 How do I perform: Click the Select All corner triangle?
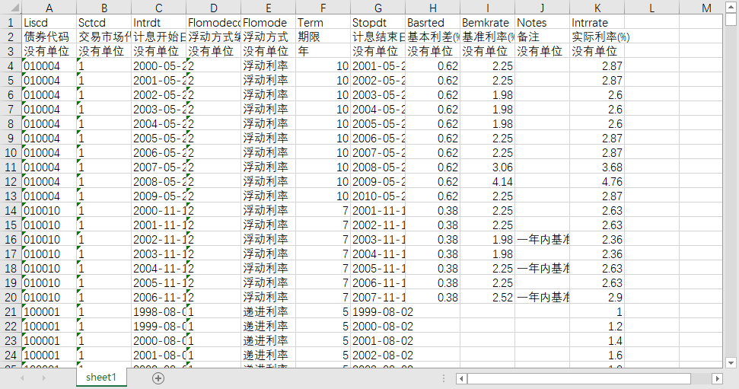14,8
